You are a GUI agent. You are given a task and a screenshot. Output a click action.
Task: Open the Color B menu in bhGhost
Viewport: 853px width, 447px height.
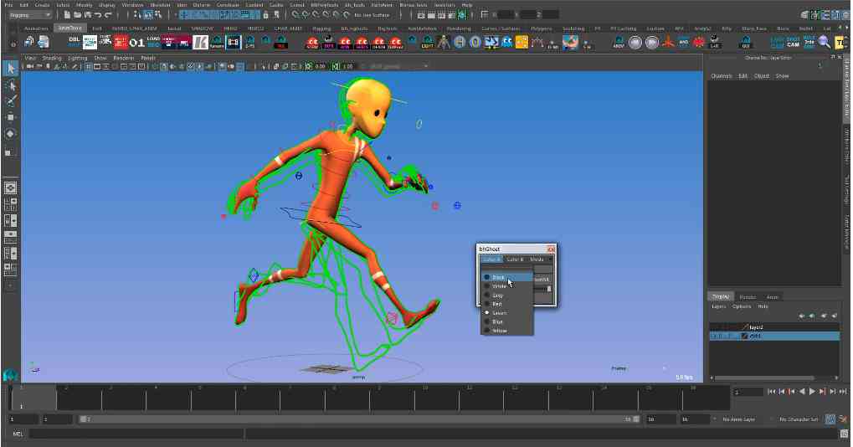point(515,260)
